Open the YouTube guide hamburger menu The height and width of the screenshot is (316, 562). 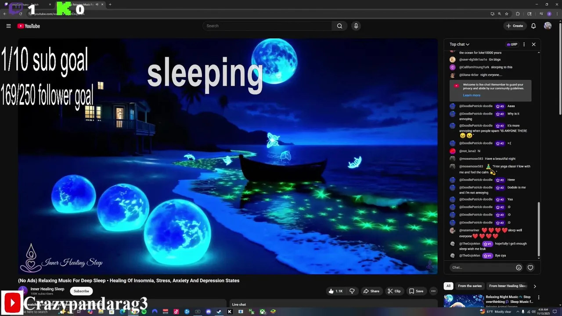click(x=8, y=26)
